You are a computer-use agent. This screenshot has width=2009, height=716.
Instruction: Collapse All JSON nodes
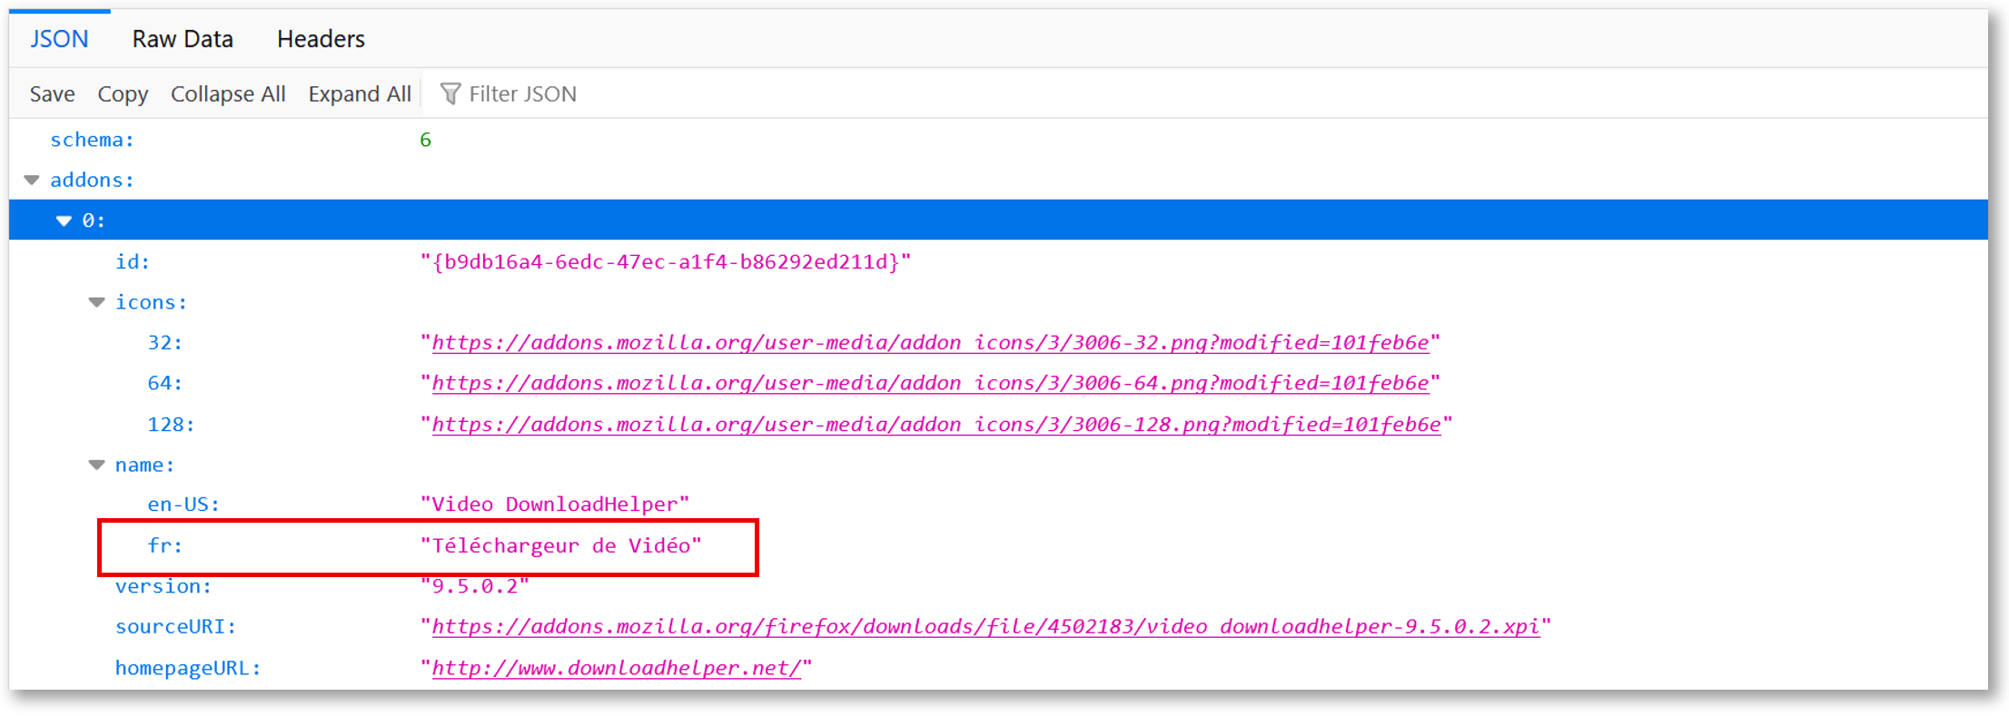click(x=228, y=94)
